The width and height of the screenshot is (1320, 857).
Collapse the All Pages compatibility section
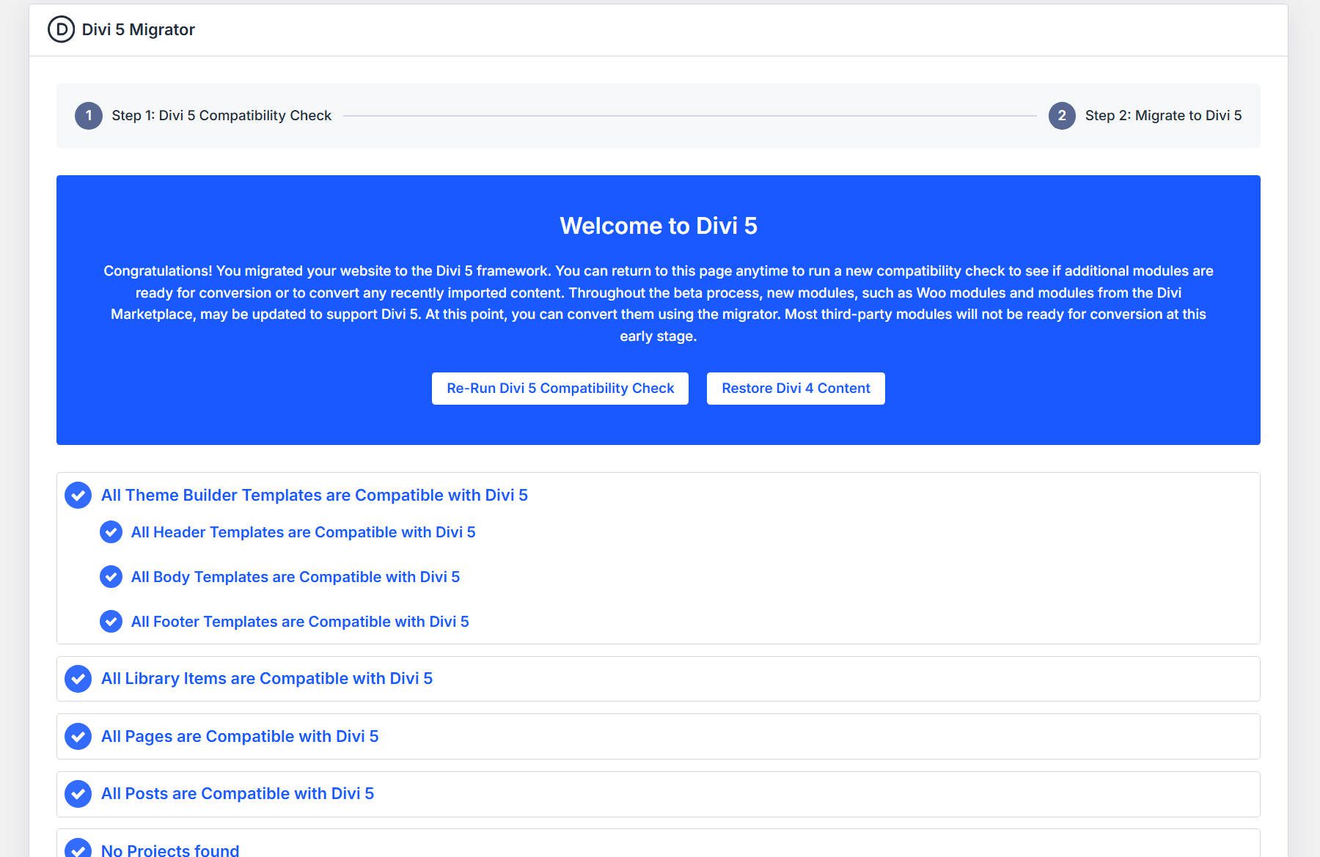[241, 737]
